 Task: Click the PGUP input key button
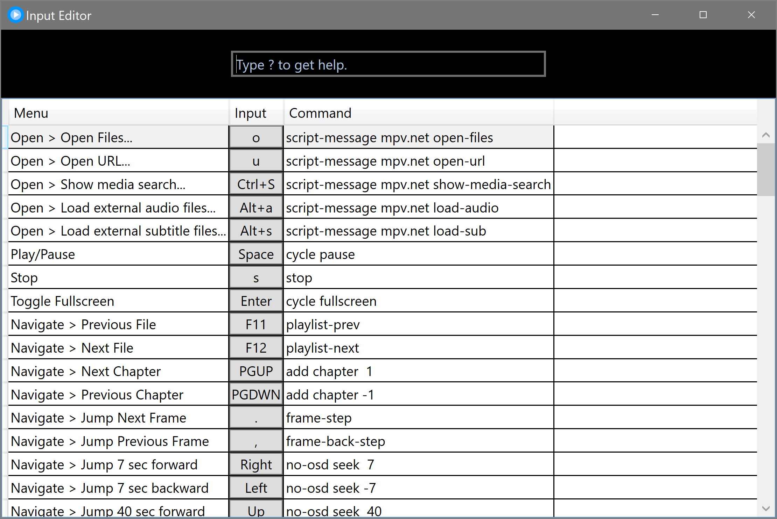click(x=256, y=371)
